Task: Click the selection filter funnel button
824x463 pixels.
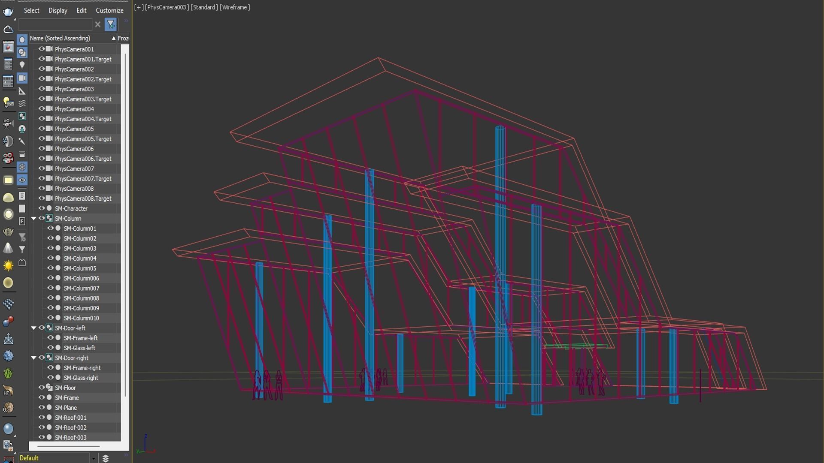Action: [111, 24]
